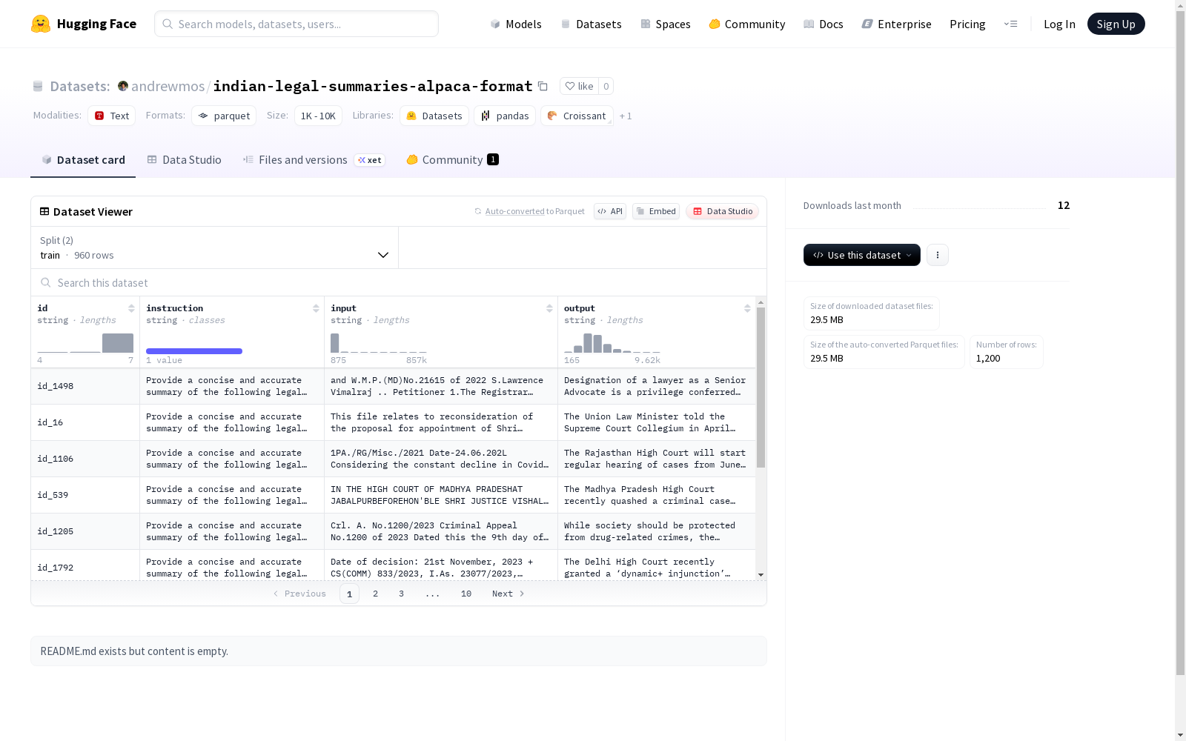The width and height of the screenshot is (1186, 741).
Task: Open the Models page
Action: click(x=516, y=24)
